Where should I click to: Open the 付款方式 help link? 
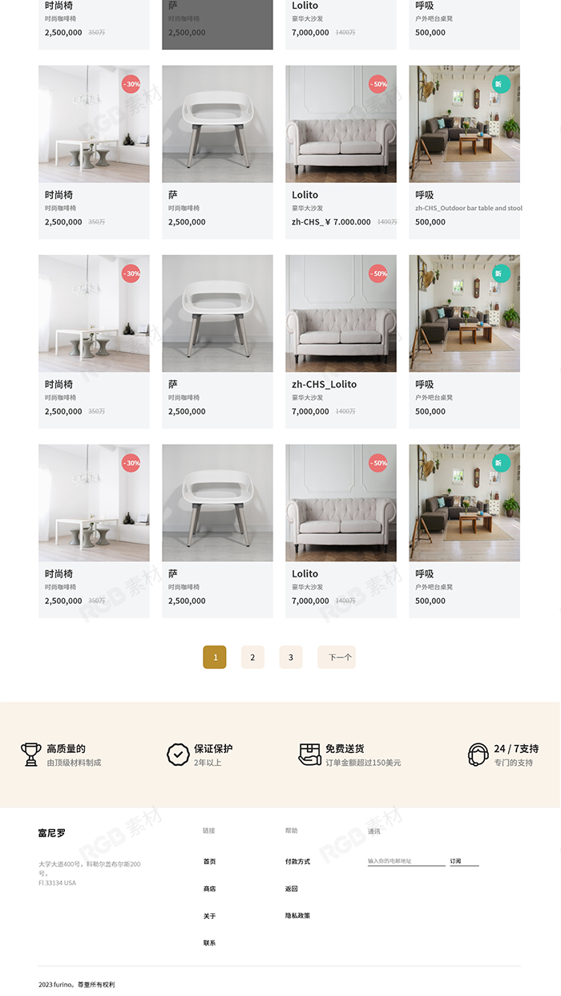[x=297, y=861]
